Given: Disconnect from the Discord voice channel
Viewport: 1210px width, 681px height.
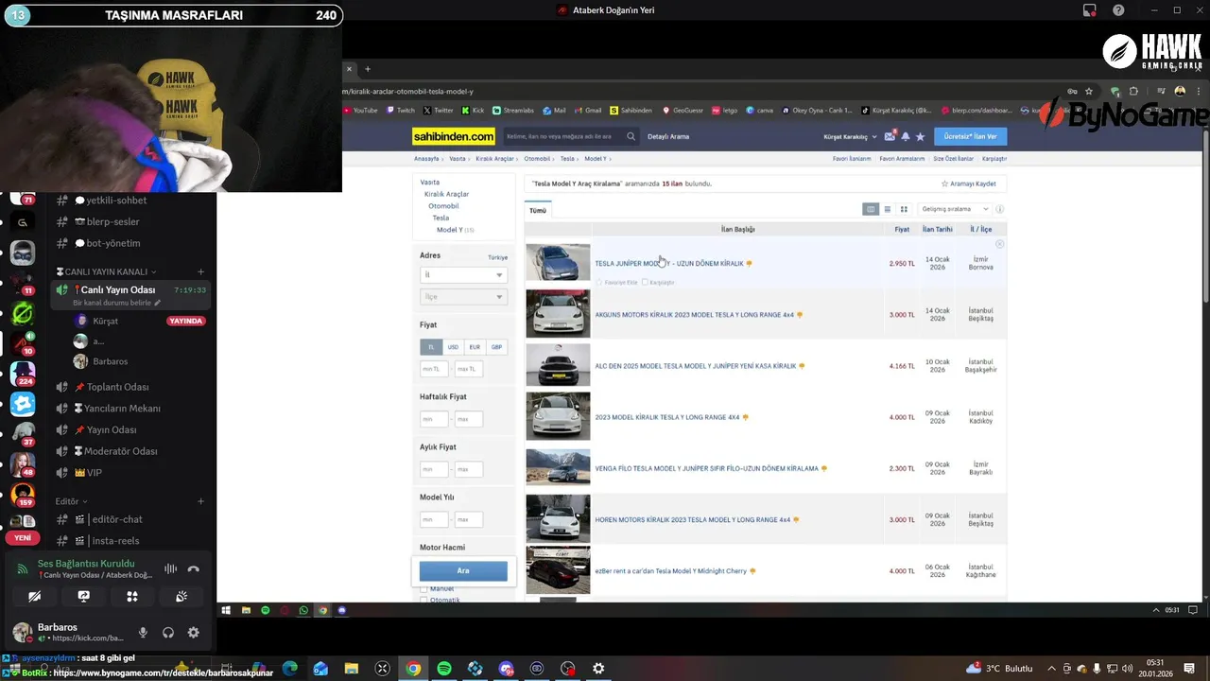Looking at the screenshot, I should tap(194, 568).
